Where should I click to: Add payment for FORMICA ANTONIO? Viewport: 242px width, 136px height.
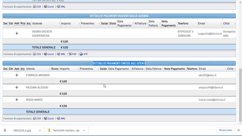pyautogui.click(x=17, y=75)
